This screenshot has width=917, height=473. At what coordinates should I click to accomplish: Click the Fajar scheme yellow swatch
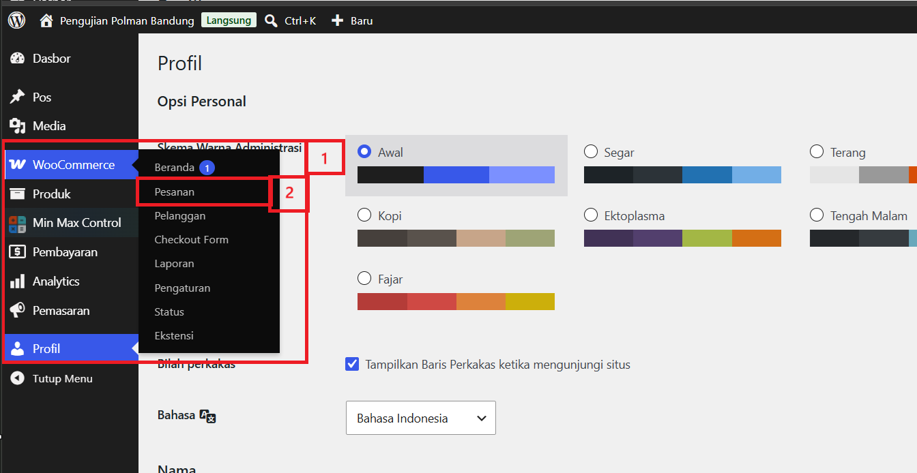[x=530, y=301]
